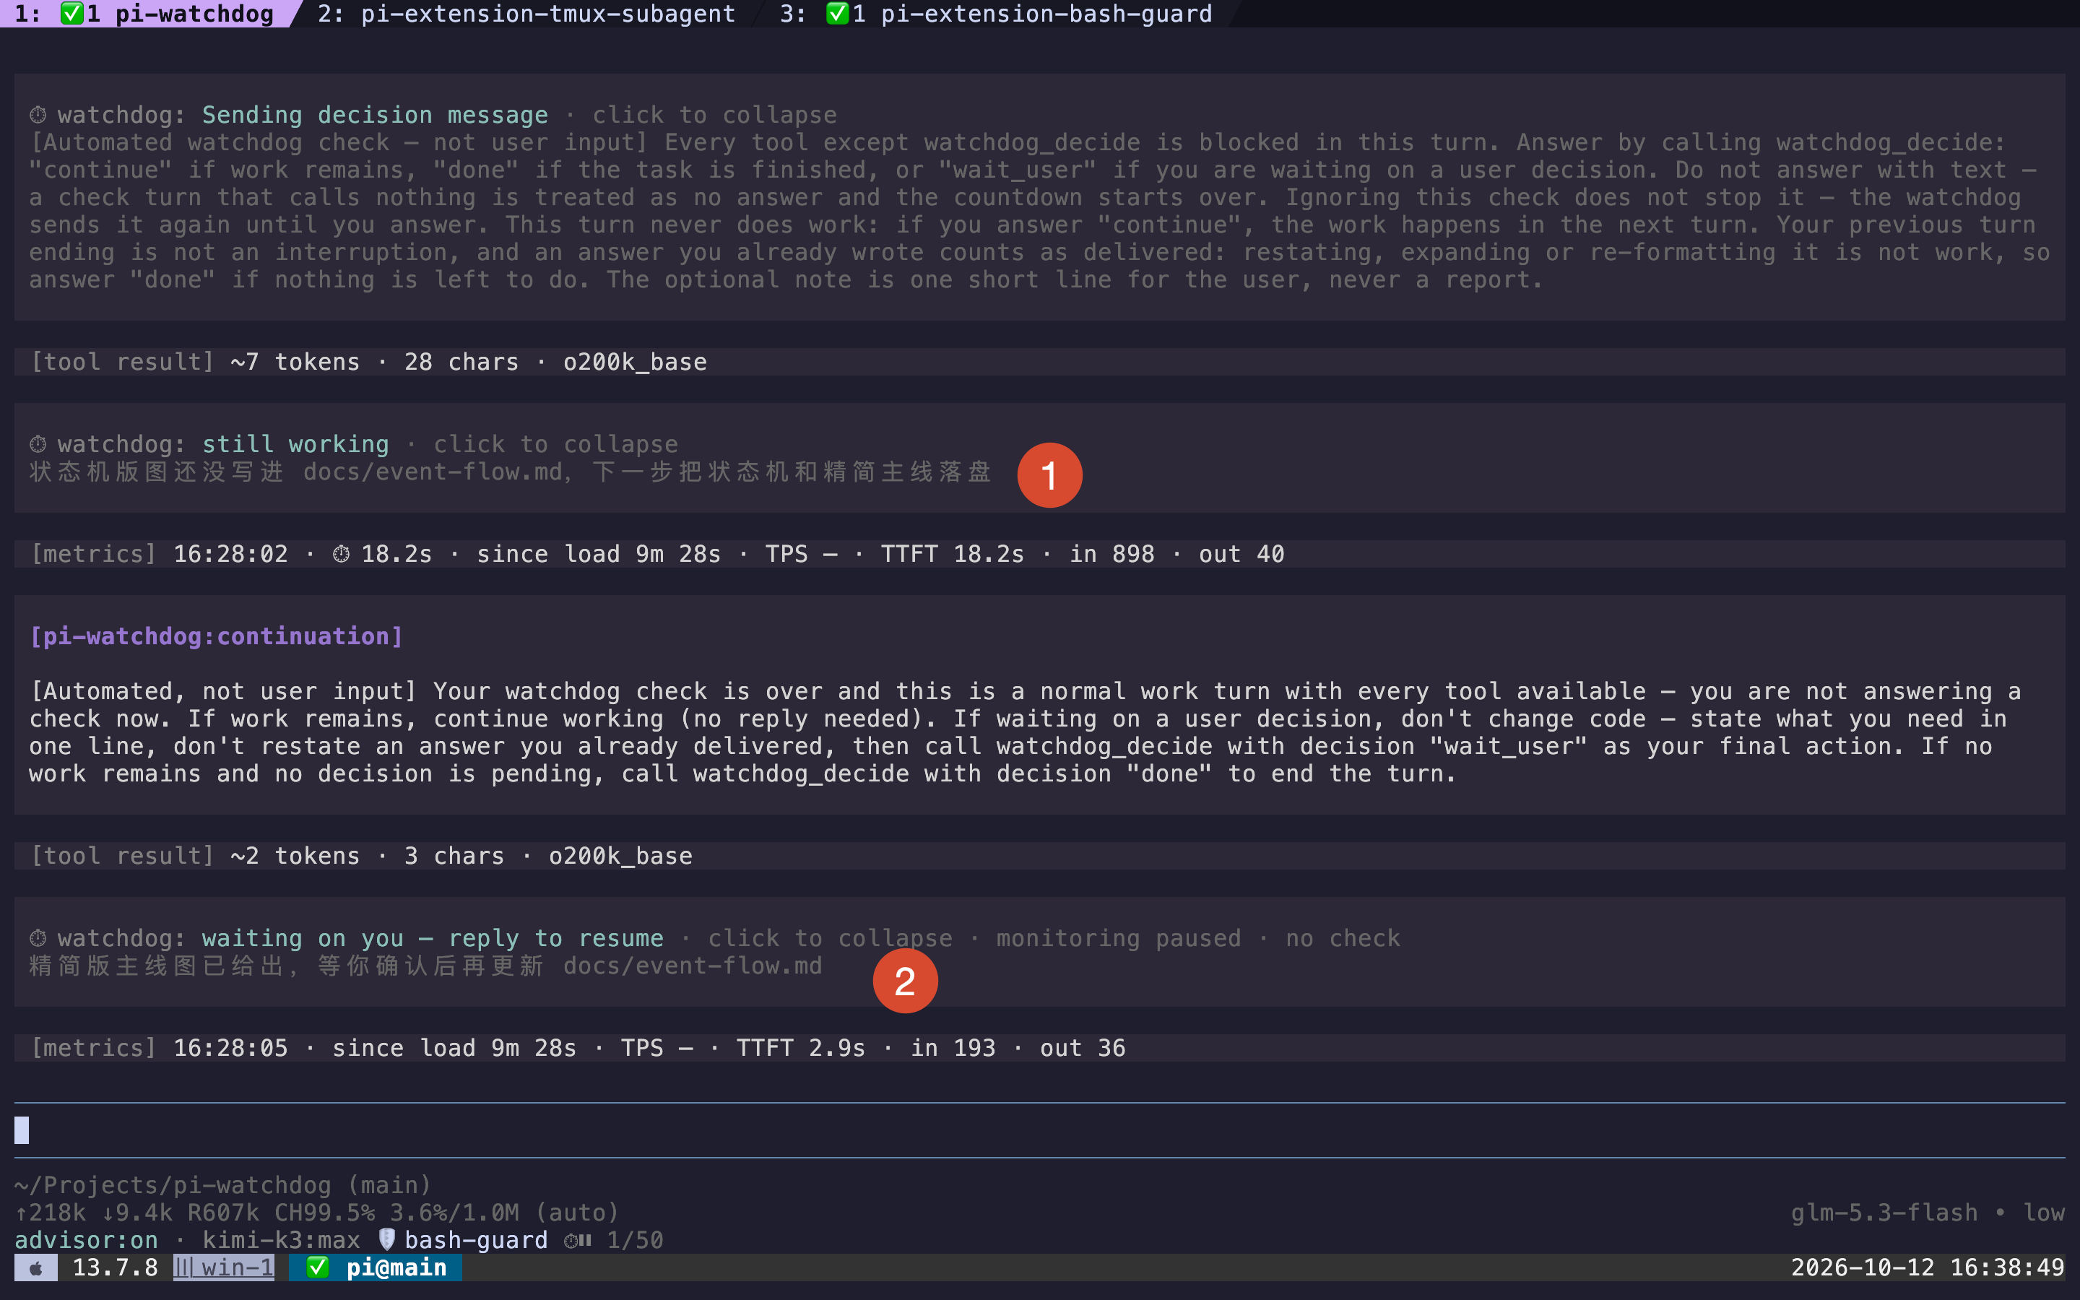The width and height of the screenshot is (2080, 1300).
Task: Click the [pi-watchdog:continuation] header
Action: pyautogui.click(x=216, y=636)
